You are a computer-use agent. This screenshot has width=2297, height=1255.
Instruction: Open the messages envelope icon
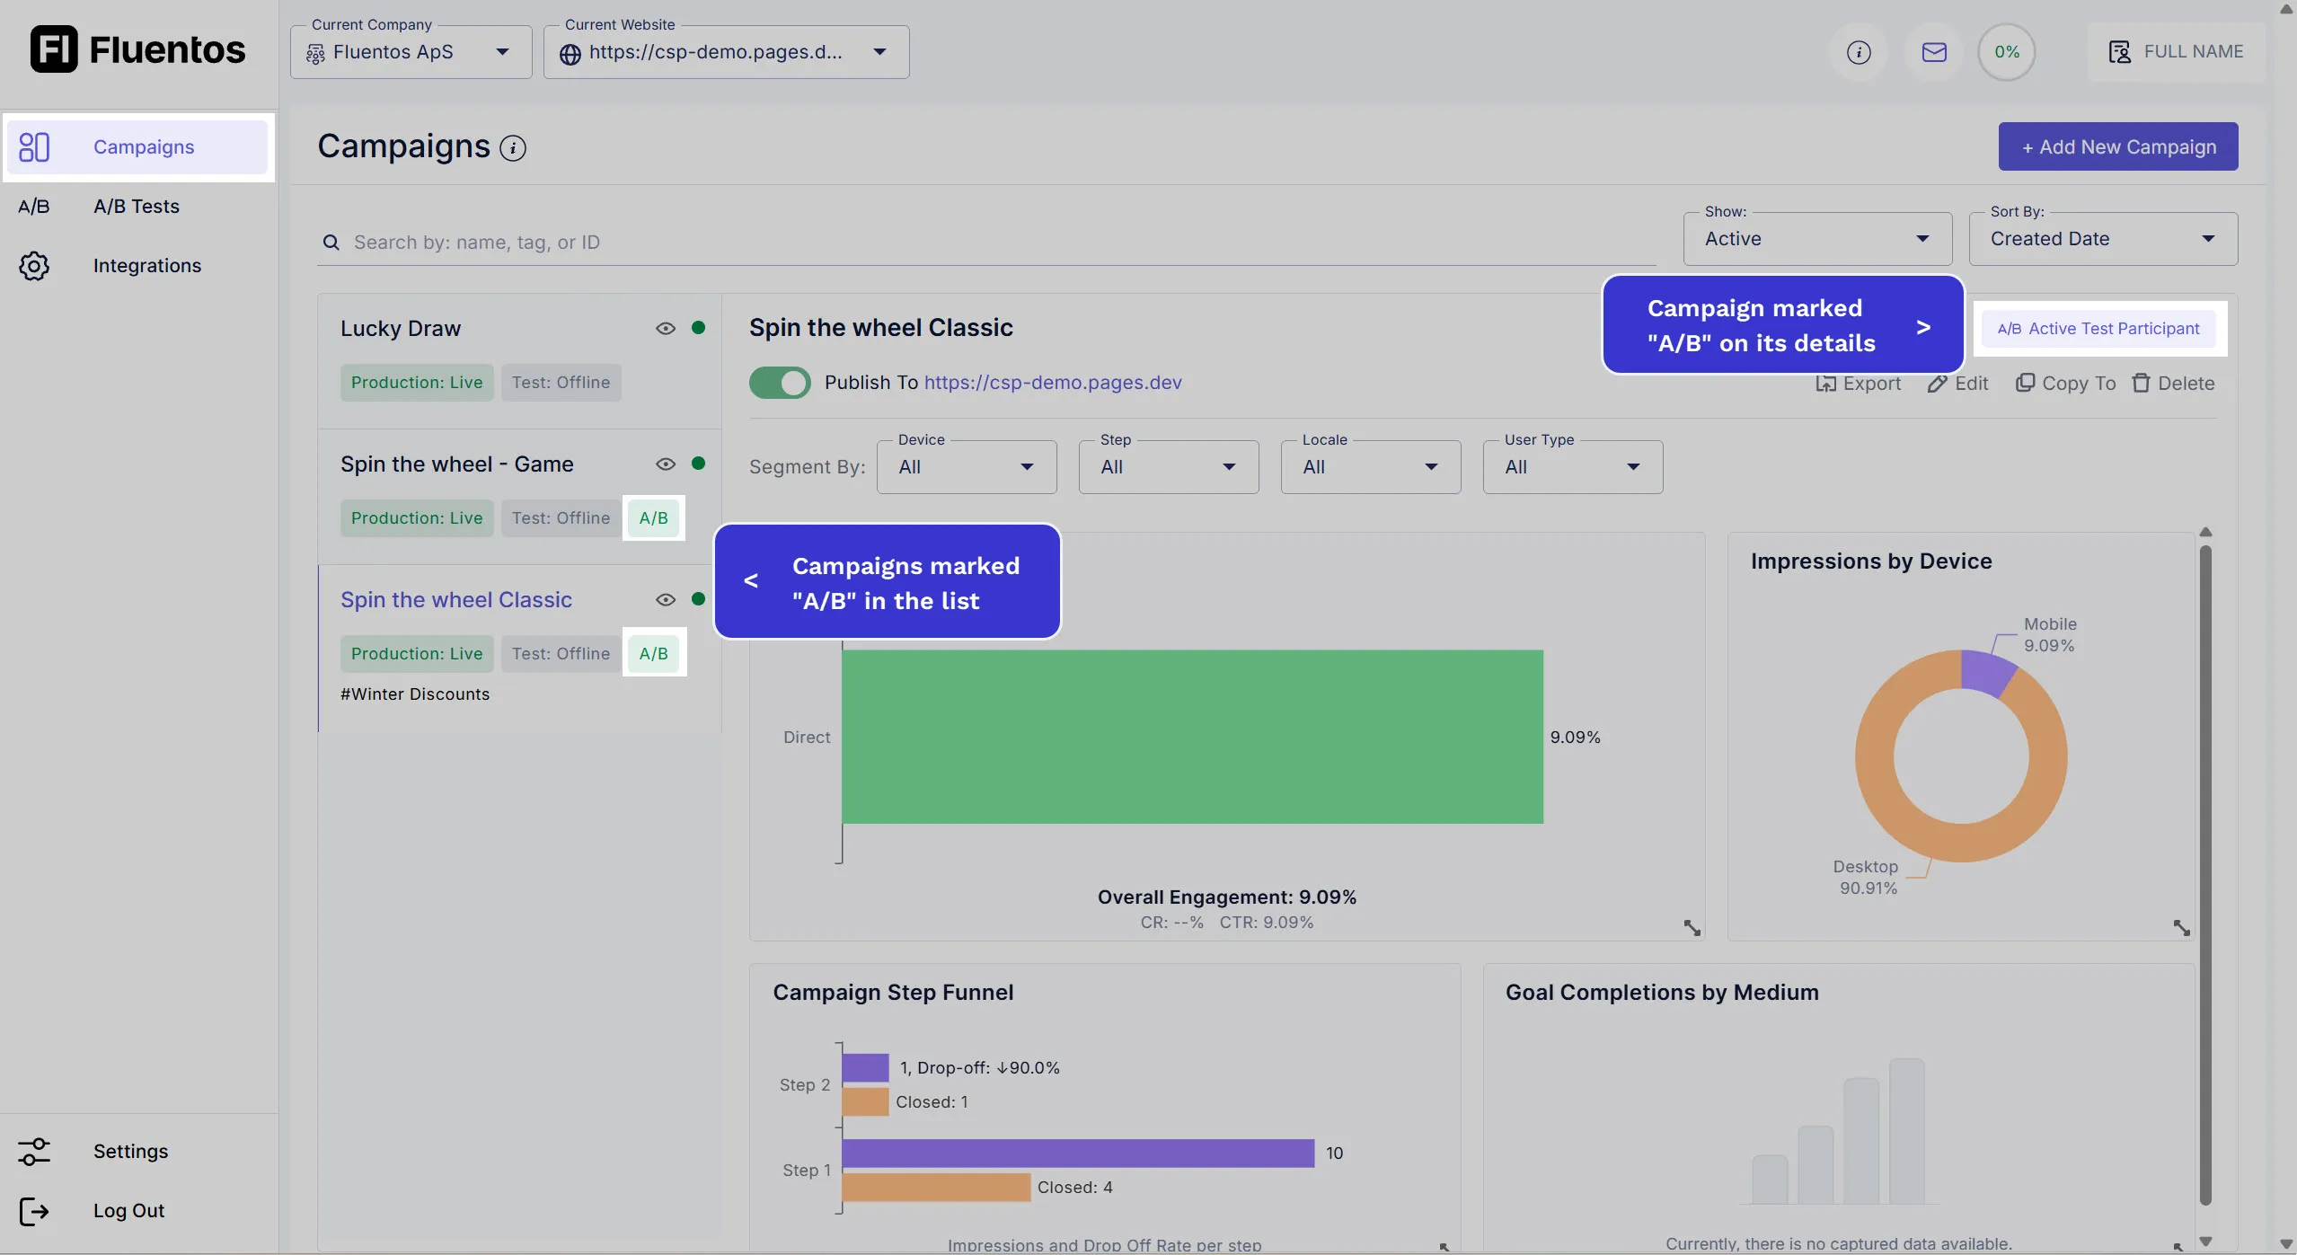(x=1933, y=51)
